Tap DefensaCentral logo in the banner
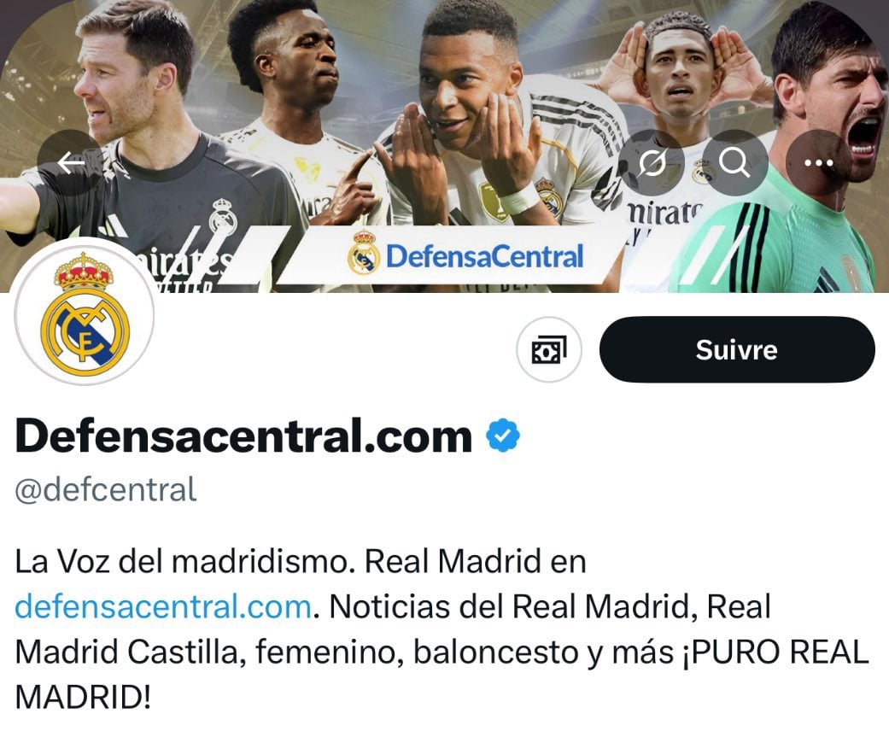Screen dimensions: 889x737 pos(465,256)
